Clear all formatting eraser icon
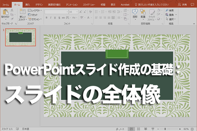Viewport: 197px width, 131px height. click(x=91, y=12)
